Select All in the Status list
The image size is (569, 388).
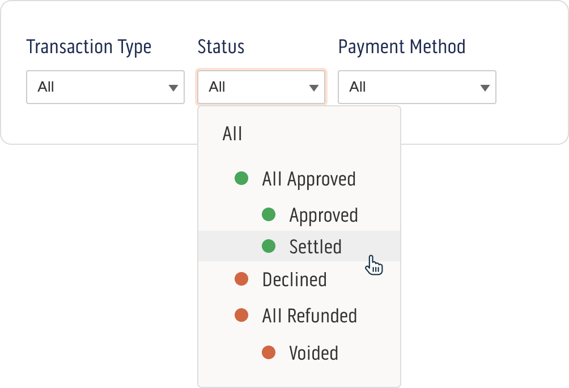(233, 134)
